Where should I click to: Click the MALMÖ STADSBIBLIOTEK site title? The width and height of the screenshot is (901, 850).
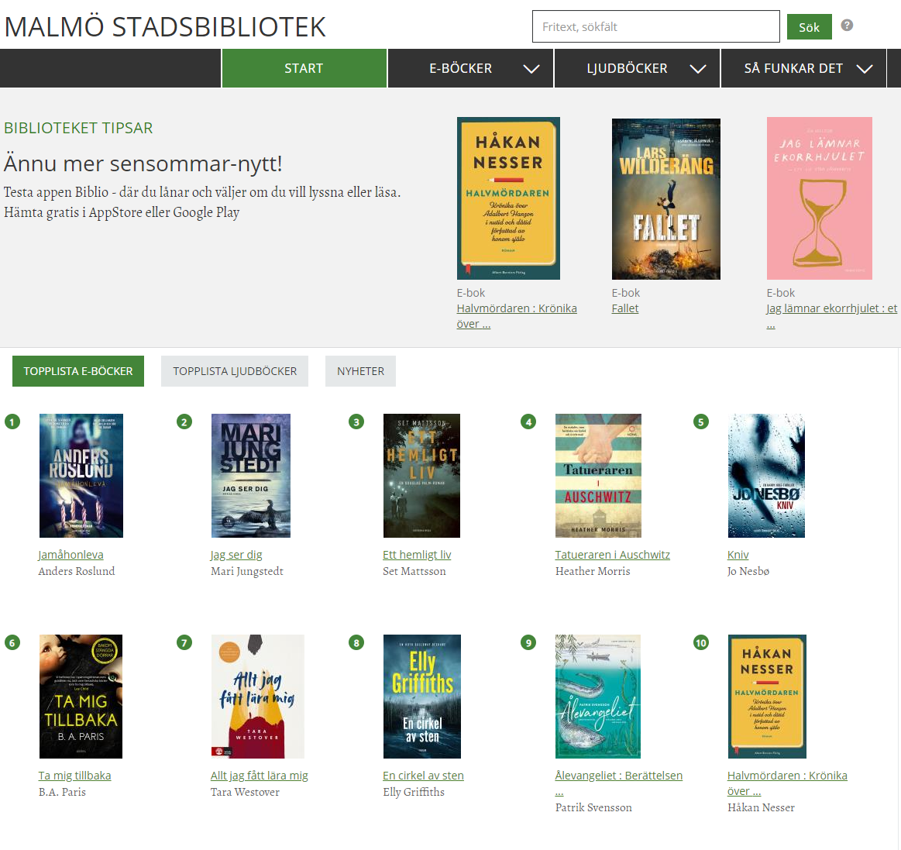[165, 26]
